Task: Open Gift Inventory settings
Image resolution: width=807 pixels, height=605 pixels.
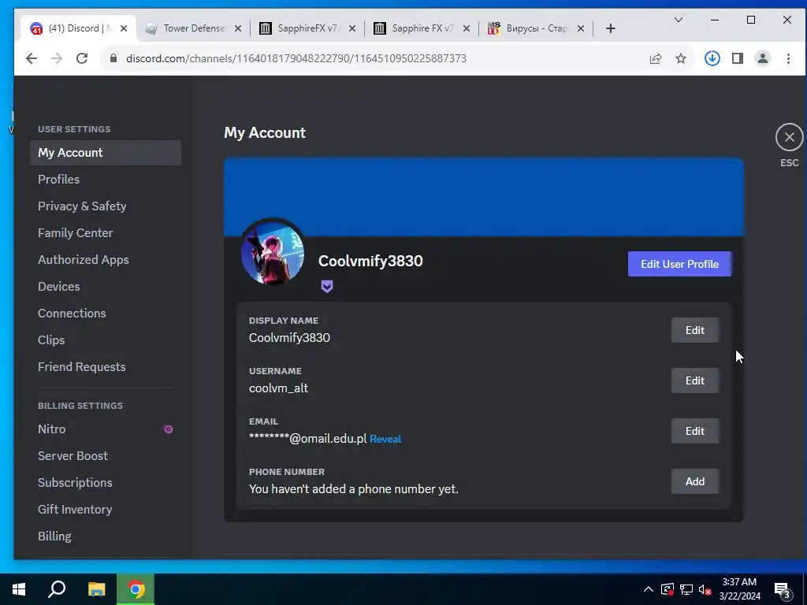Action: point(106,510)
